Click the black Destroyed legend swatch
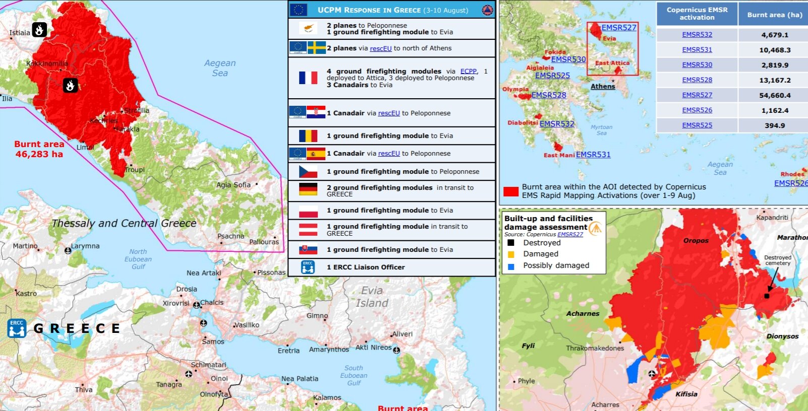Image resolution: width=808 pixels, height=411 pixels. [511, 243]
